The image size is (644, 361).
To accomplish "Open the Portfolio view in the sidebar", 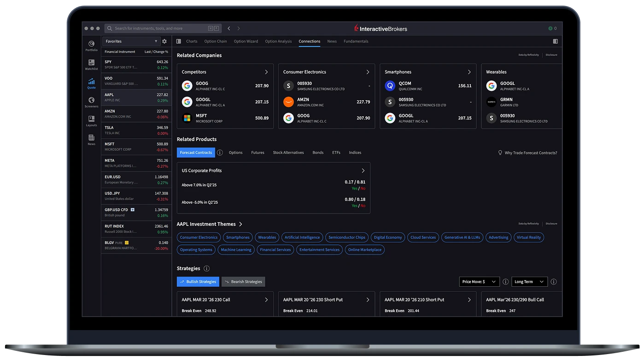I will 92,46.
